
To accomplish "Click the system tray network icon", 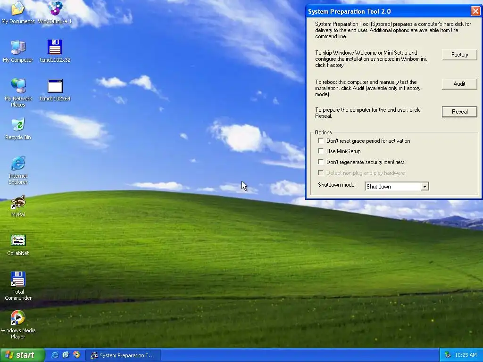I will coord(448,355).
